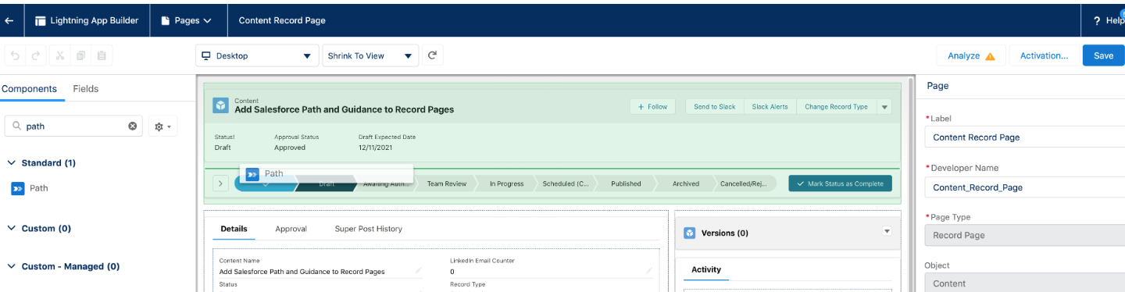
Task: Click the Lightning App Builder icon
Action: 41,21
